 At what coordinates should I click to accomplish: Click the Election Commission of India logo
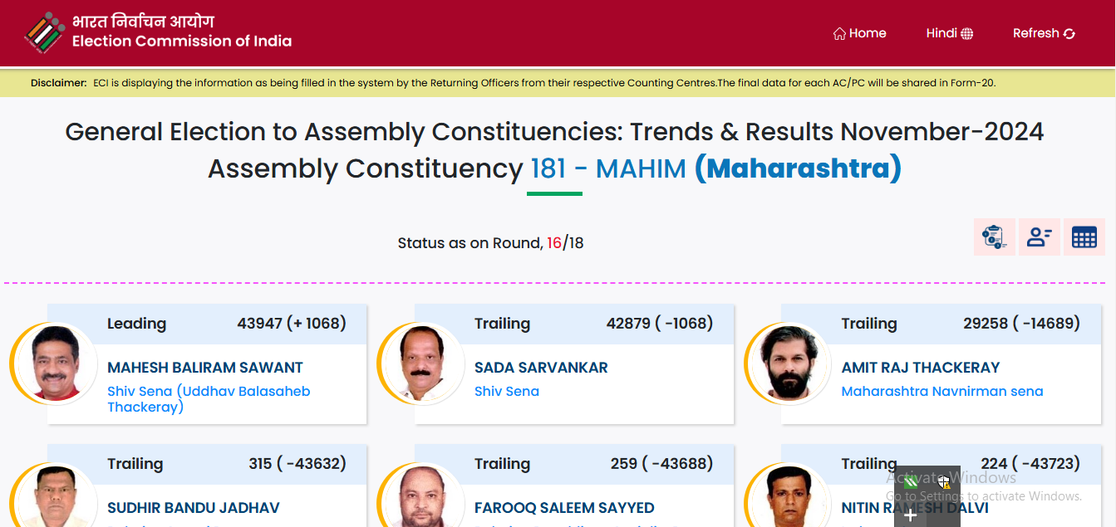pyautogui.click(x=44, y=32)
